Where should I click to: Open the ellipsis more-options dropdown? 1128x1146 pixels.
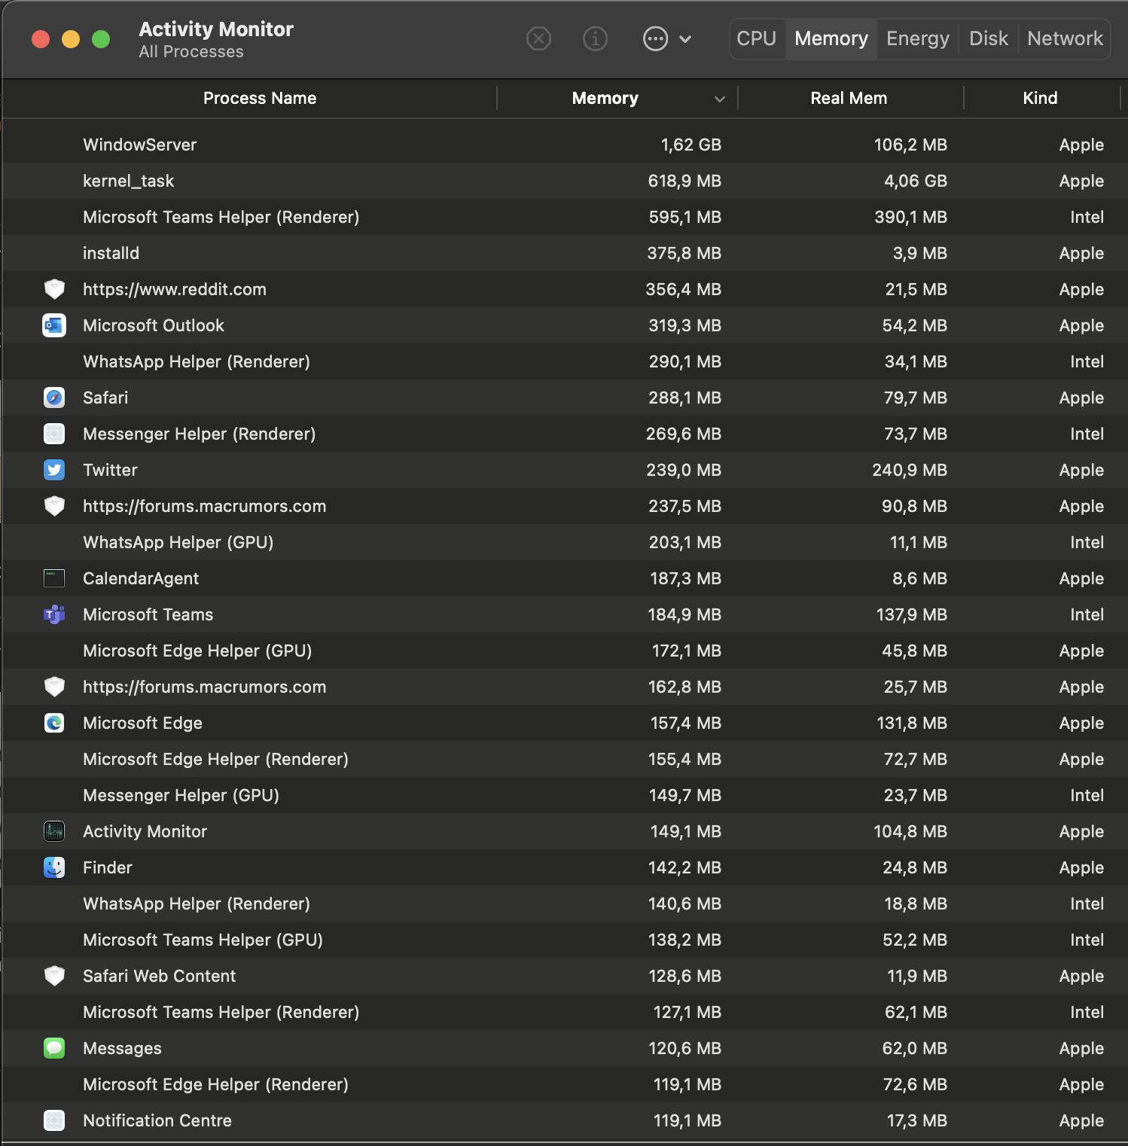(x=655, y=38)
